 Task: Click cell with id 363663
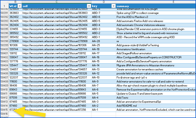pos(15,13)
